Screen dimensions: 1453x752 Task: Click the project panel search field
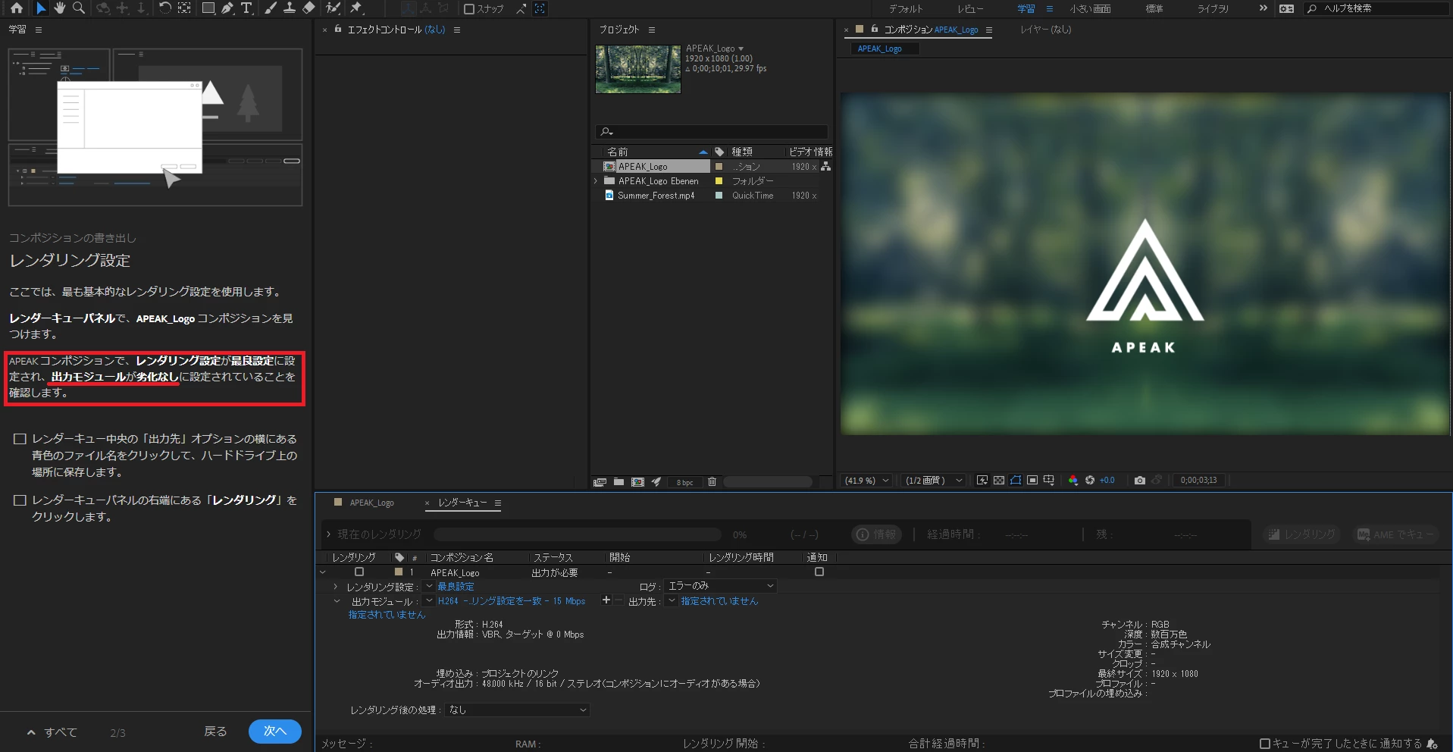[x=711, y=132]
